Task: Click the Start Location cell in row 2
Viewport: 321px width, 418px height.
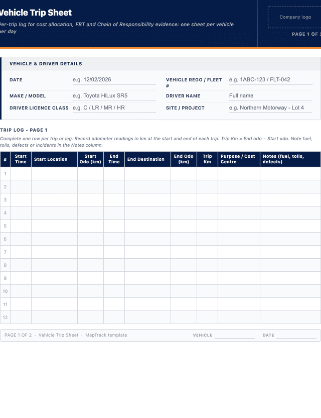Action: (54, 186)
